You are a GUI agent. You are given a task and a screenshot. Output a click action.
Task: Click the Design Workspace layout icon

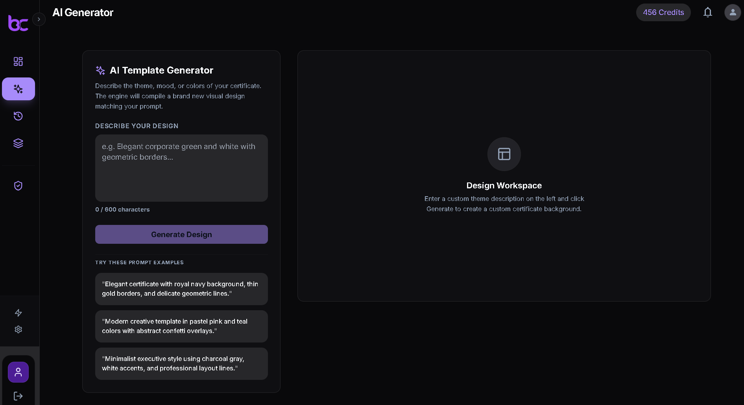click(x=504, y=154)
